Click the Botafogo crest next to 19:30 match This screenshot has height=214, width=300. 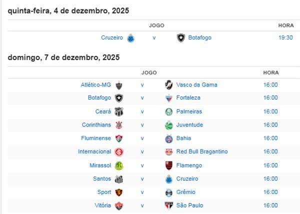(x=181, y=37)
